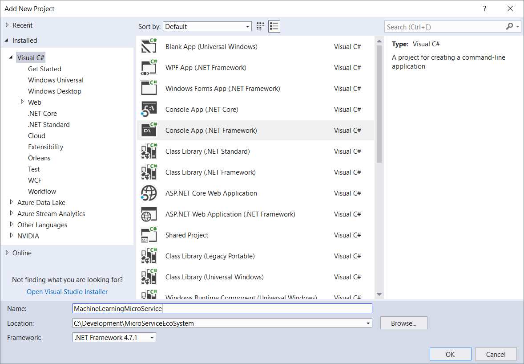Screen dimensions: 524x364
Task: Click the WPF App template icon
Action: coord(149,67)
